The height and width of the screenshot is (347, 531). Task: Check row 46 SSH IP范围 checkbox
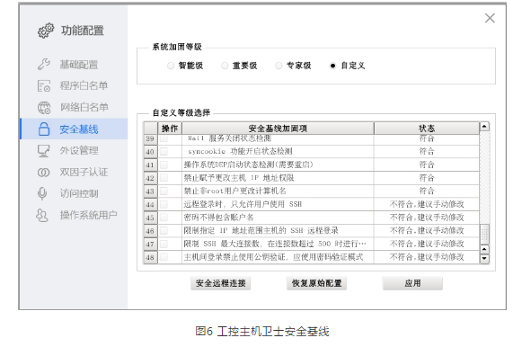tap(164, 231)
